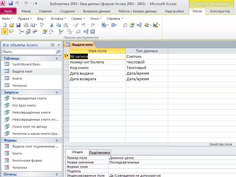
Task: Click the table-and-magnifier lookup icon
Action: coord(28,32)
